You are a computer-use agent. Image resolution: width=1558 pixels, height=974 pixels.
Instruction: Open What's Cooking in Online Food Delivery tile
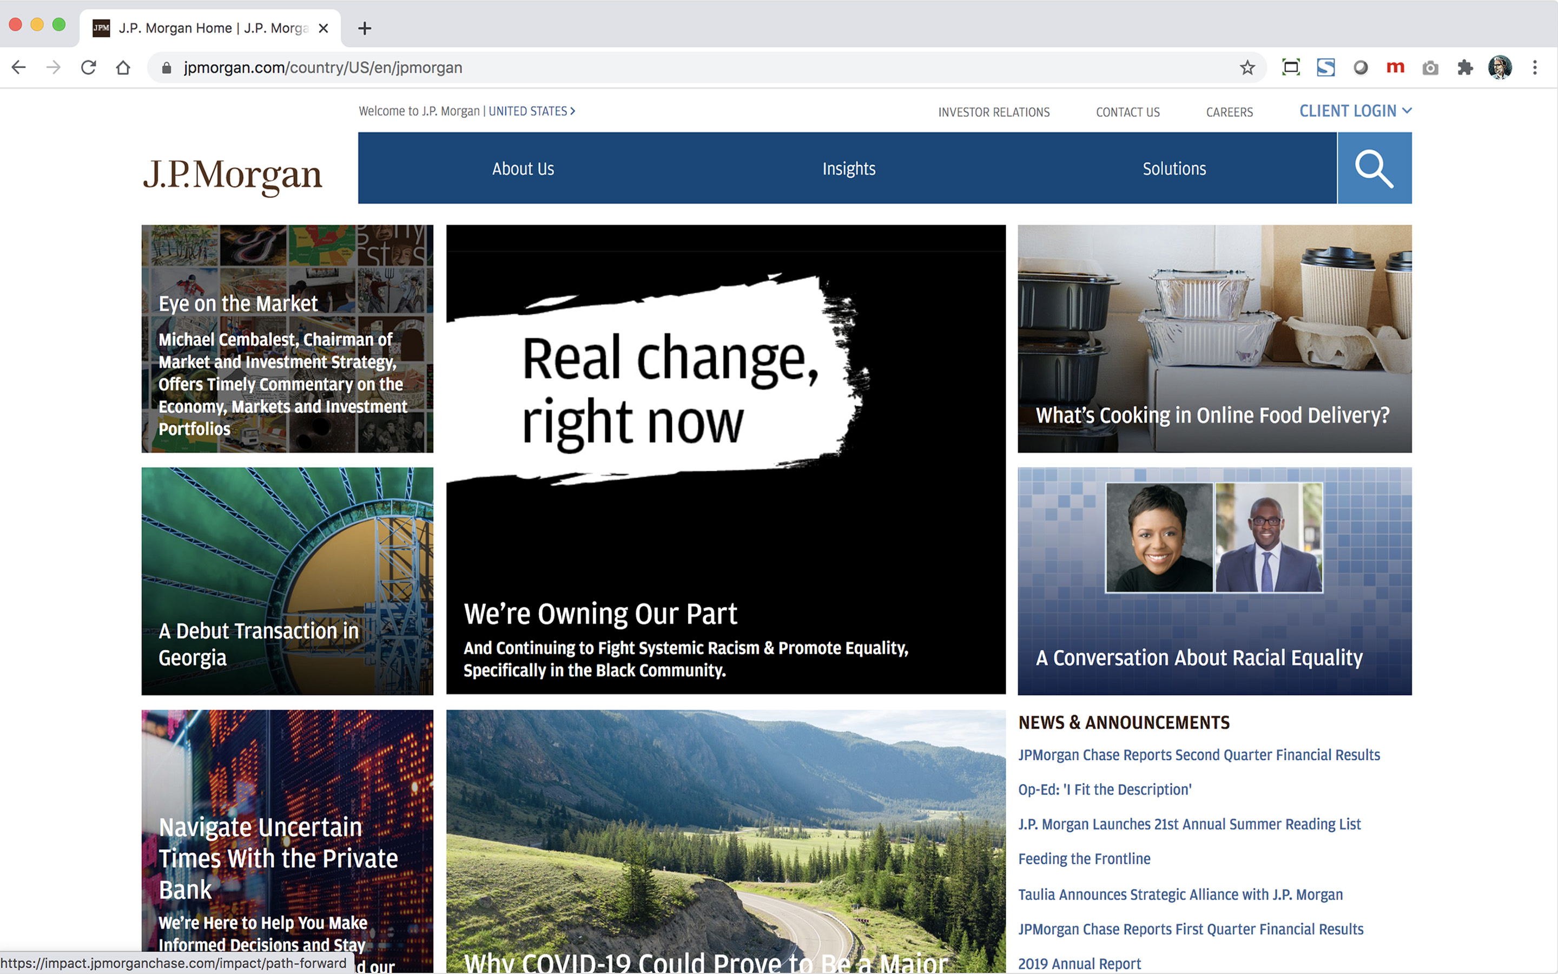point(1214,339)
